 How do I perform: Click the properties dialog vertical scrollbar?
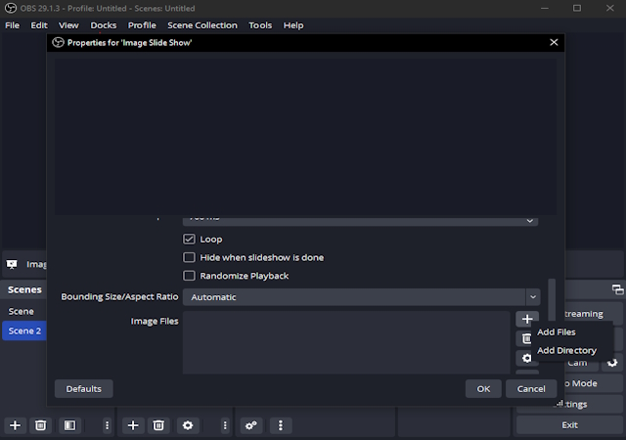(x=551, y=303)
